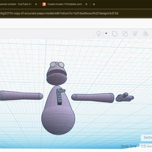Switch to Create model Printables.com tab

65,4
